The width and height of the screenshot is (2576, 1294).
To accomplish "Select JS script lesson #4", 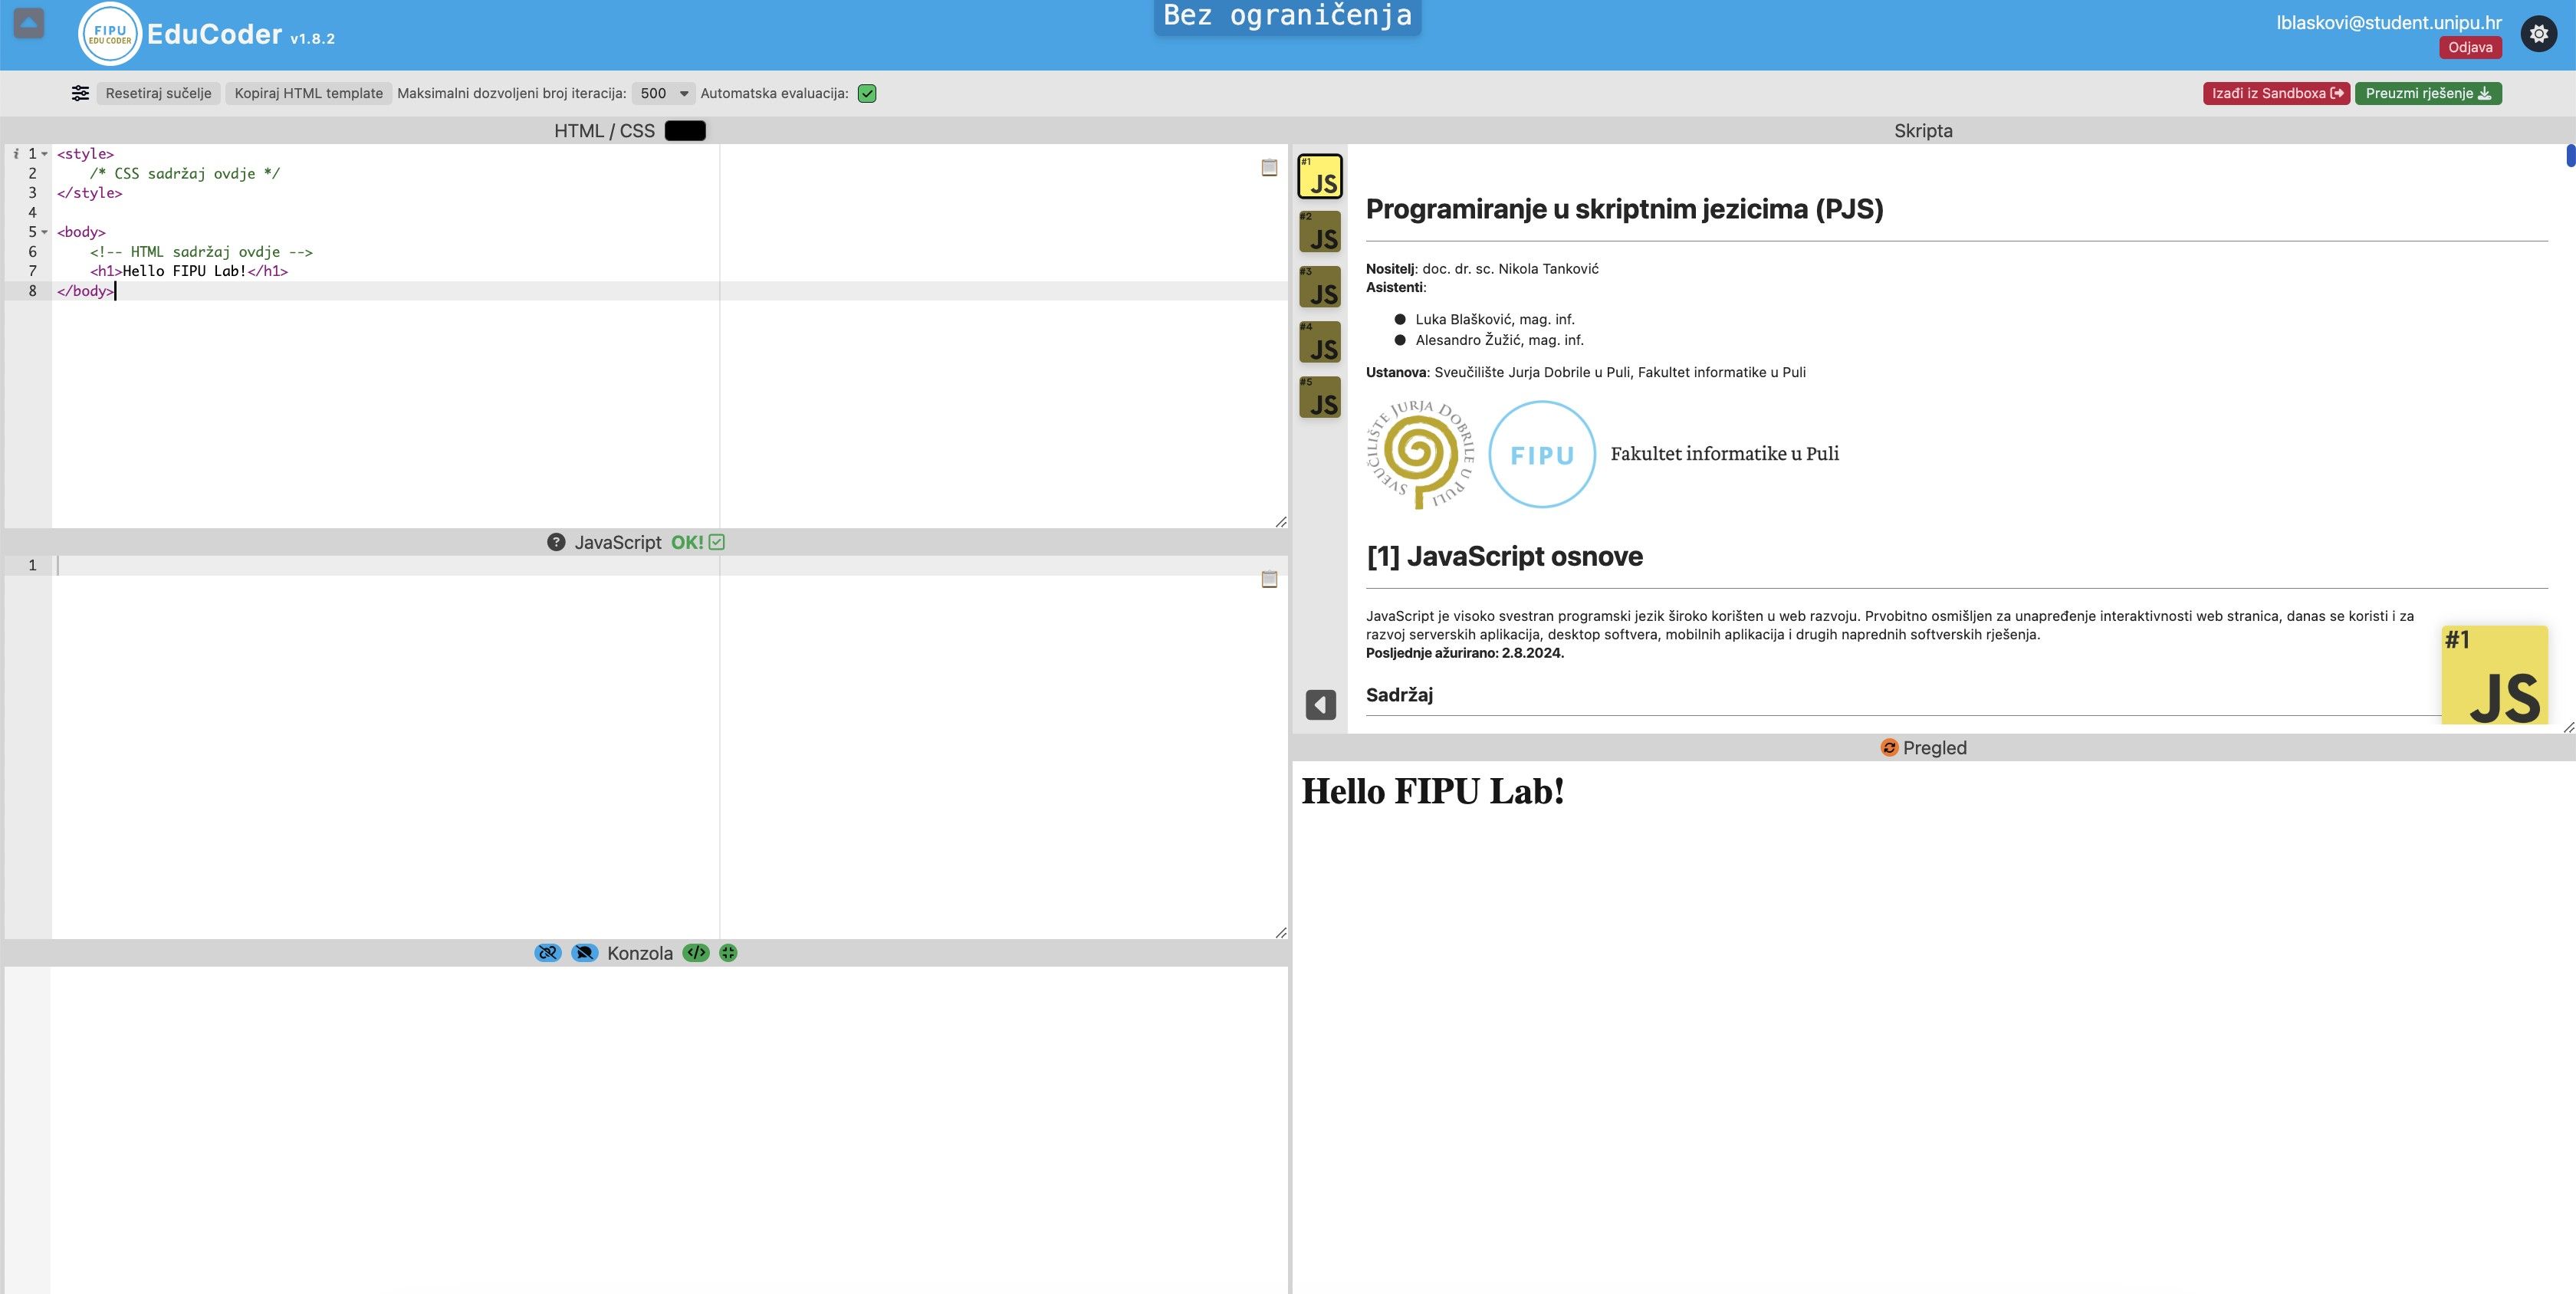I will [x=1320, y=342].
